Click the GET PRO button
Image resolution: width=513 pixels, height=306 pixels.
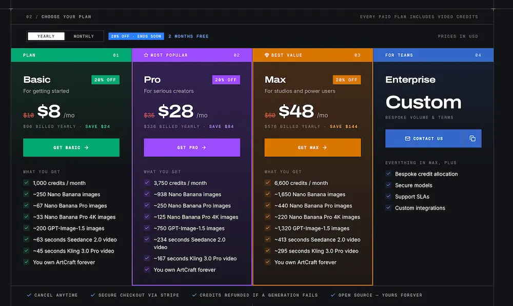click(x=192, y=148)
